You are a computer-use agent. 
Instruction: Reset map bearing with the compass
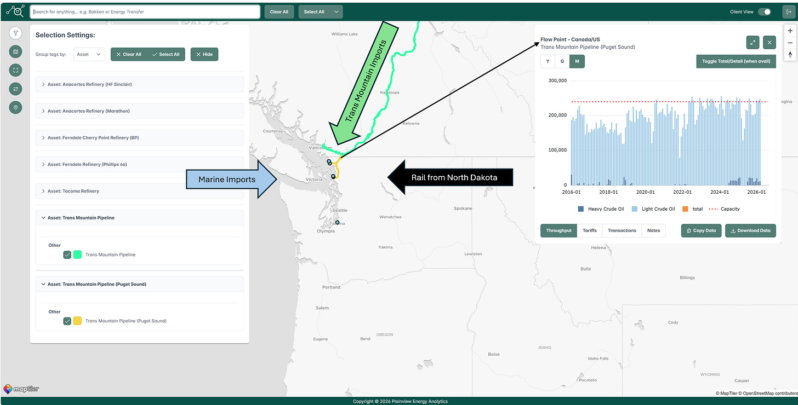pos(790,54)
